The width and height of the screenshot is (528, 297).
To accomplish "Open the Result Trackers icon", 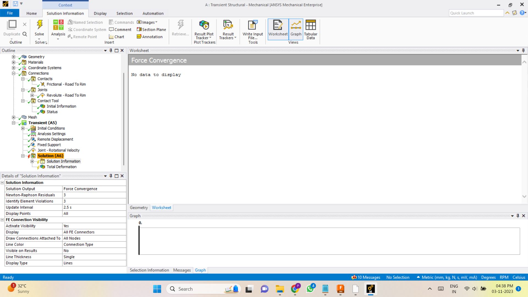I will pos(228,25).
